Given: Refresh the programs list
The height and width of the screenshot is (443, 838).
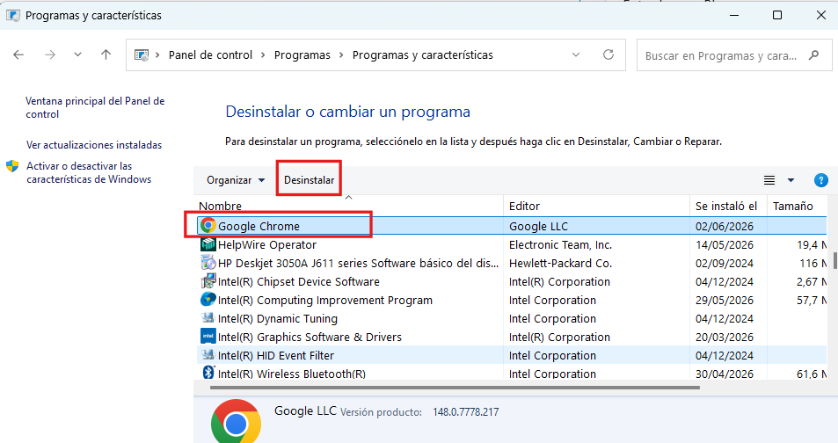Looking at the screenshot, I should click(608, 54).
